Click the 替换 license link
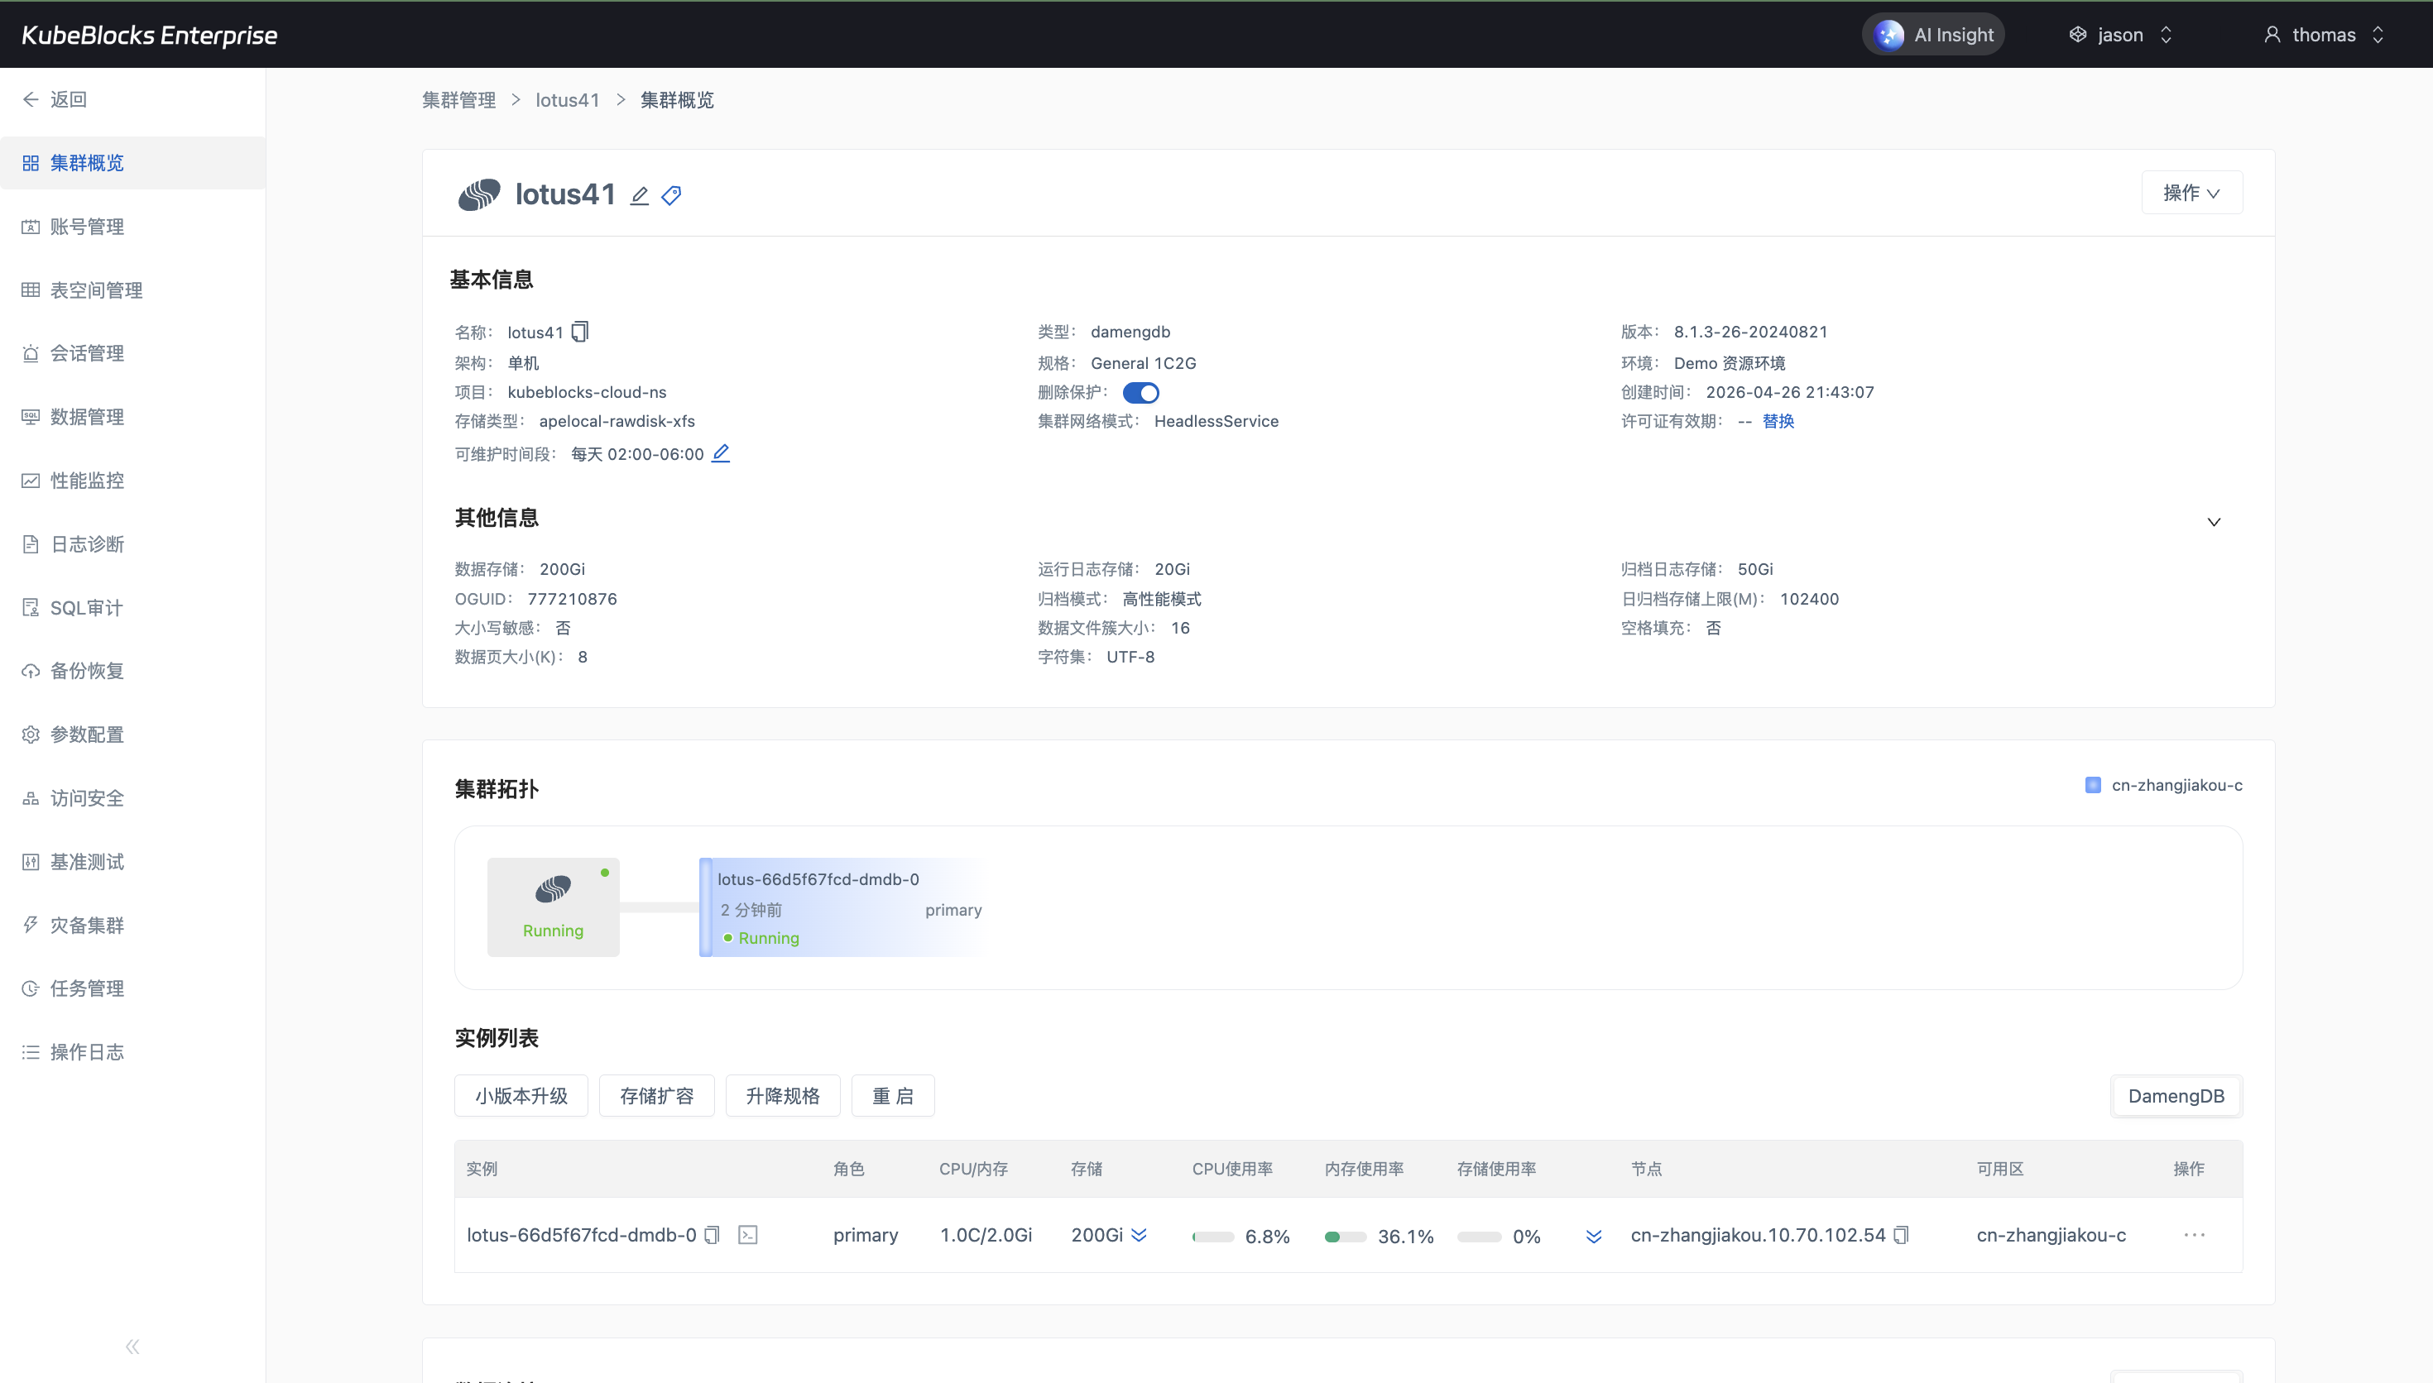 pos(1778,421)
